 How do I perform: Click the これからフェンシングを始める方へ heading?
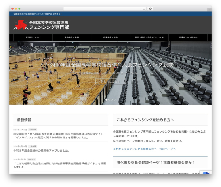point(145,120)
